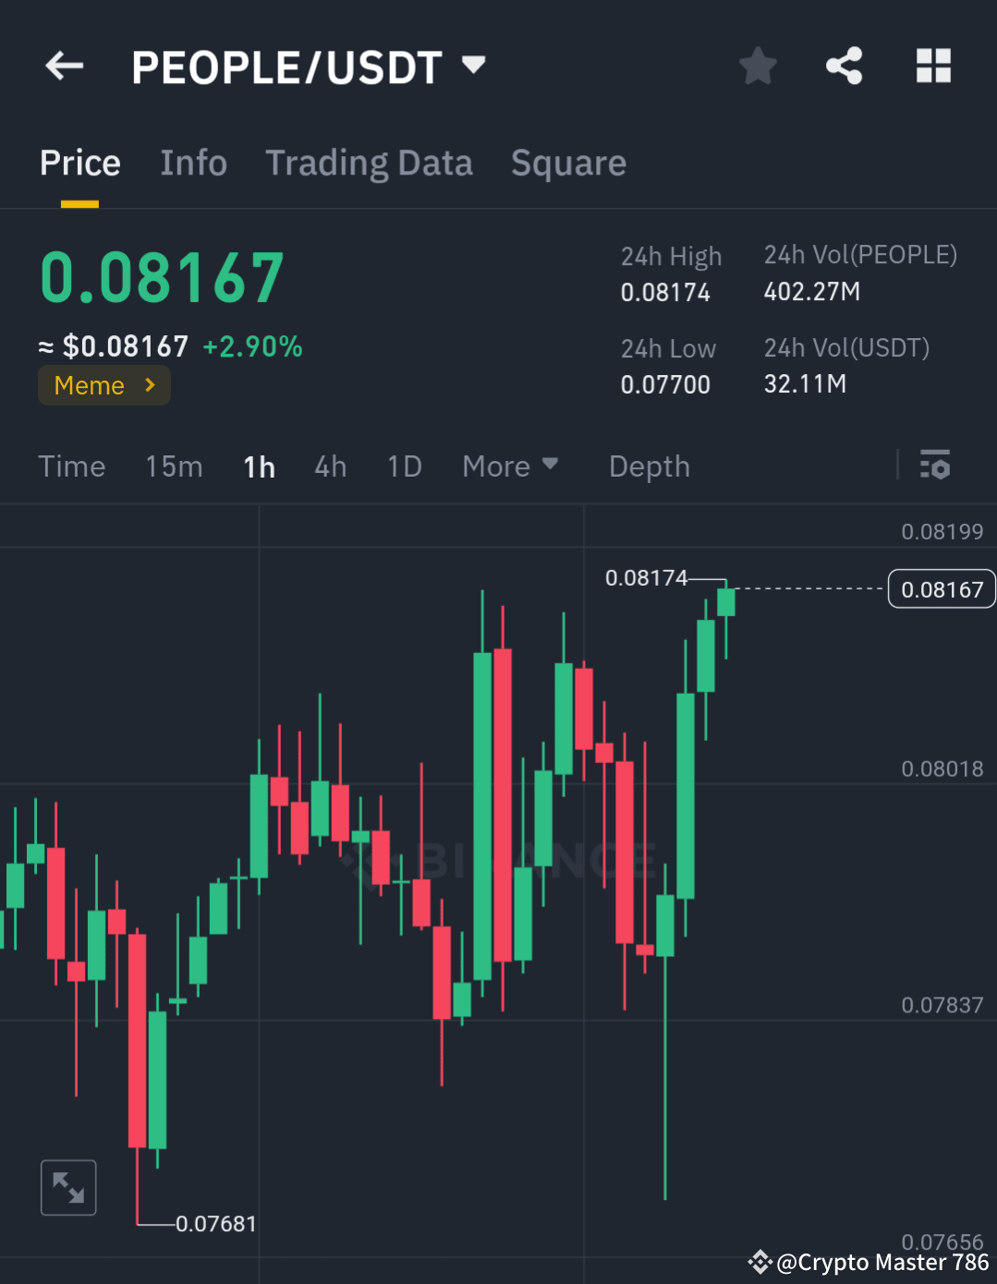Expand the More timeframes dropdown
Image resolution: width=997 pixels, height=1284 pixels.
(x=510, y=466)
